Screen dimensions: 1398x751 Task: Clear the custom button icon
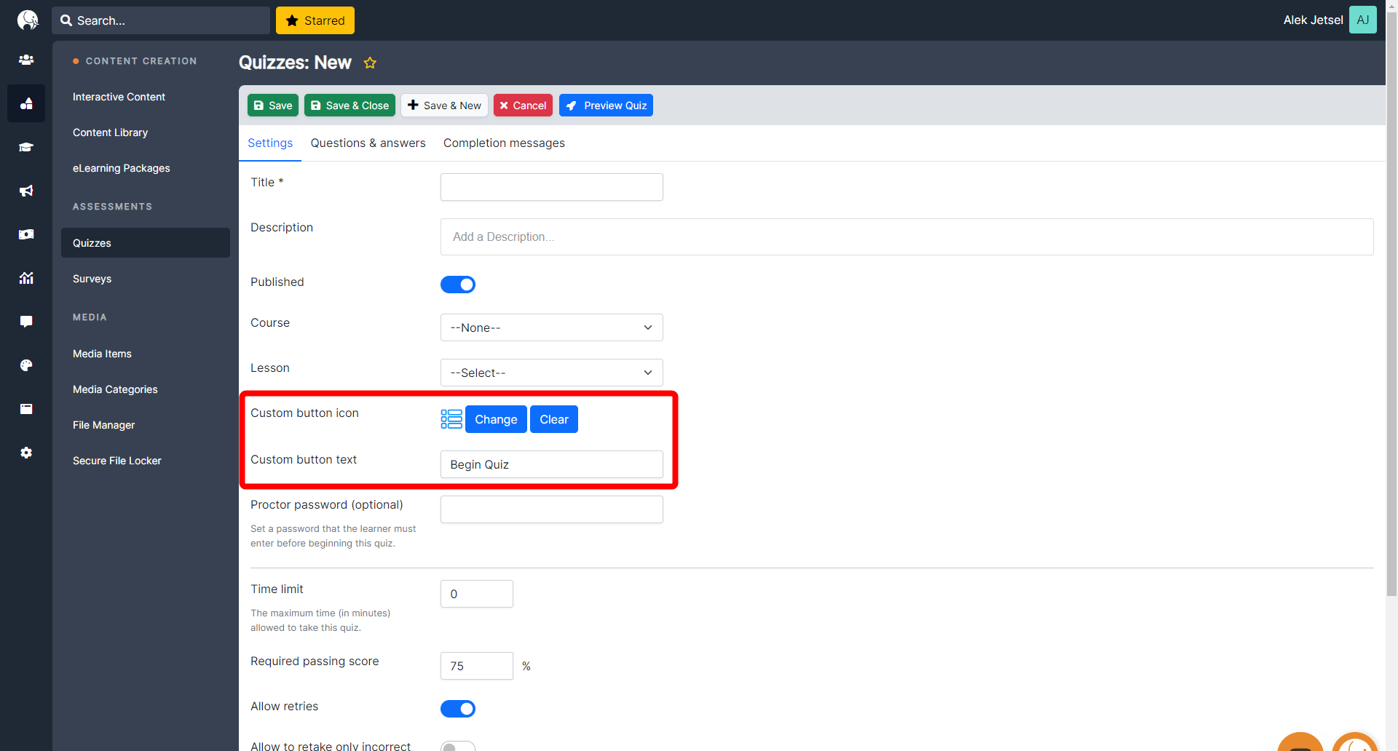pos(553,419)
